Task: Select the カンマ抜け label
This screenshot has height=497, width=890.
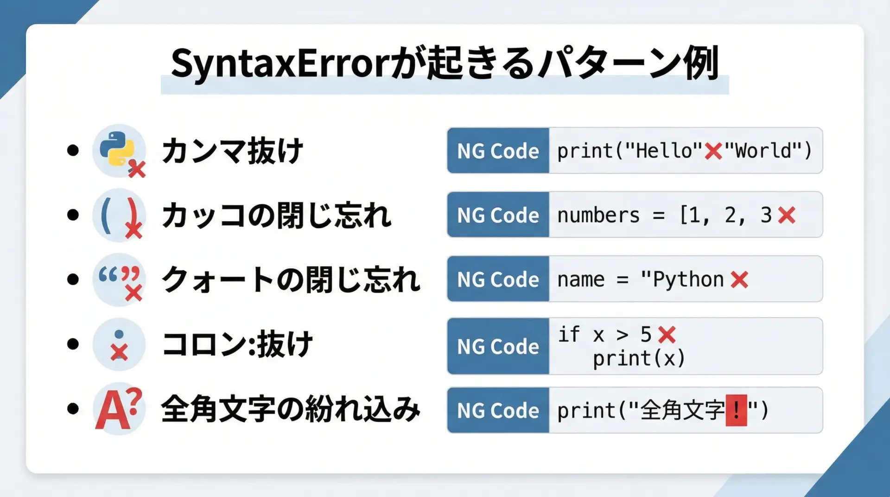Action: pos(232,151)
